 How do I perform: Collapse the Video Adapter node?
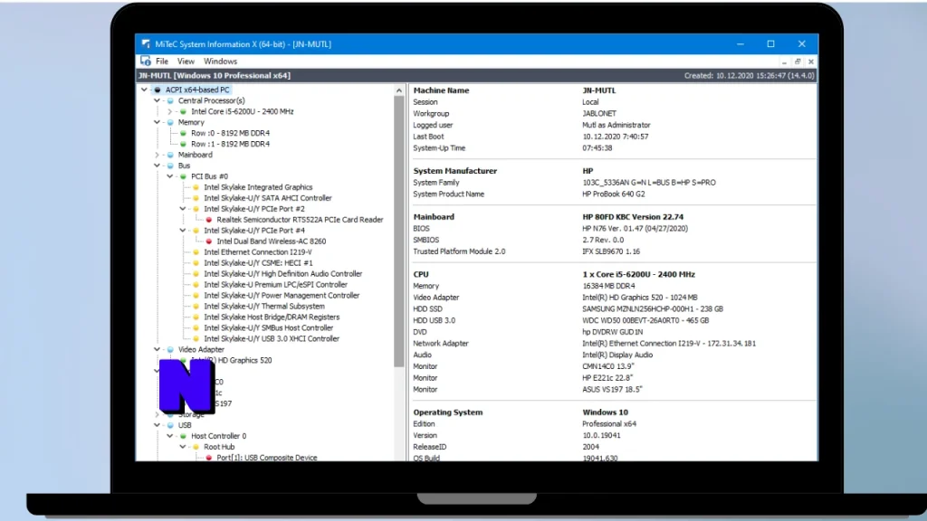(158, 349)
